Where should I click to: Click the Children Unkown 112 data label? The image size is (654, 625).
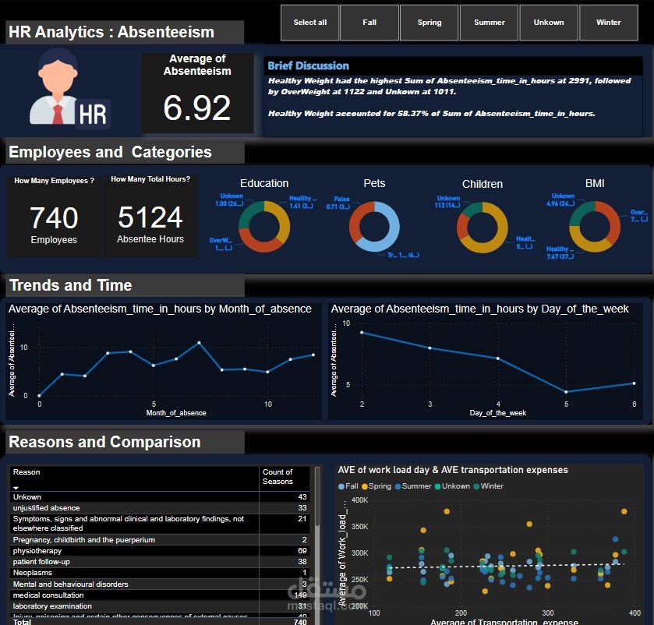click(x=447, y=201)
